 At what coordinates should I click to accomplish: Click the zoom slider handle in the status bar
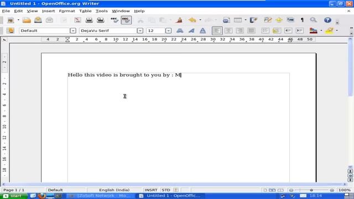(311, 190)
